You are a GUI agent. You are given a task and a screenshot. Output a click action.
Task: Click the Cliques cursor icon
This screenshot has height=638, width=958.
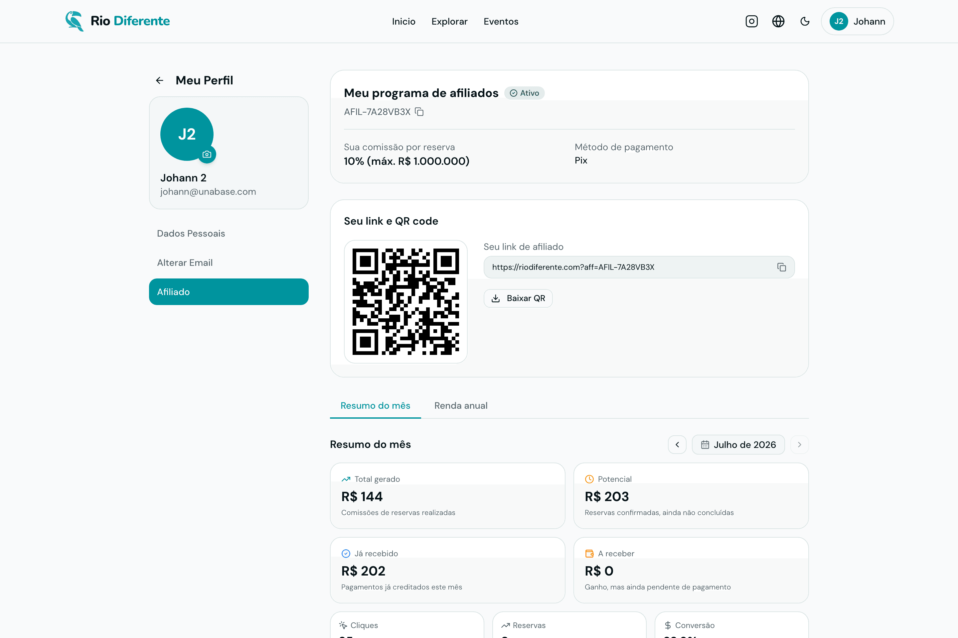[343, 625]
